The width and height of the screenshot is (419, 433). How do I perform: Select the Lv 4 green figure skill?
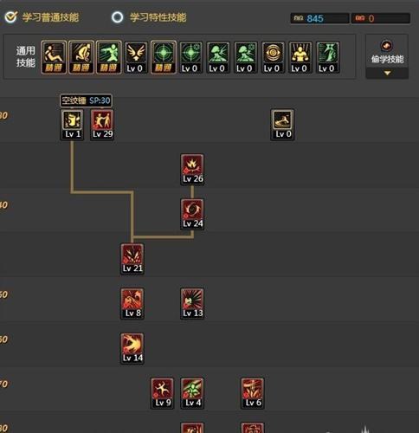192,393
